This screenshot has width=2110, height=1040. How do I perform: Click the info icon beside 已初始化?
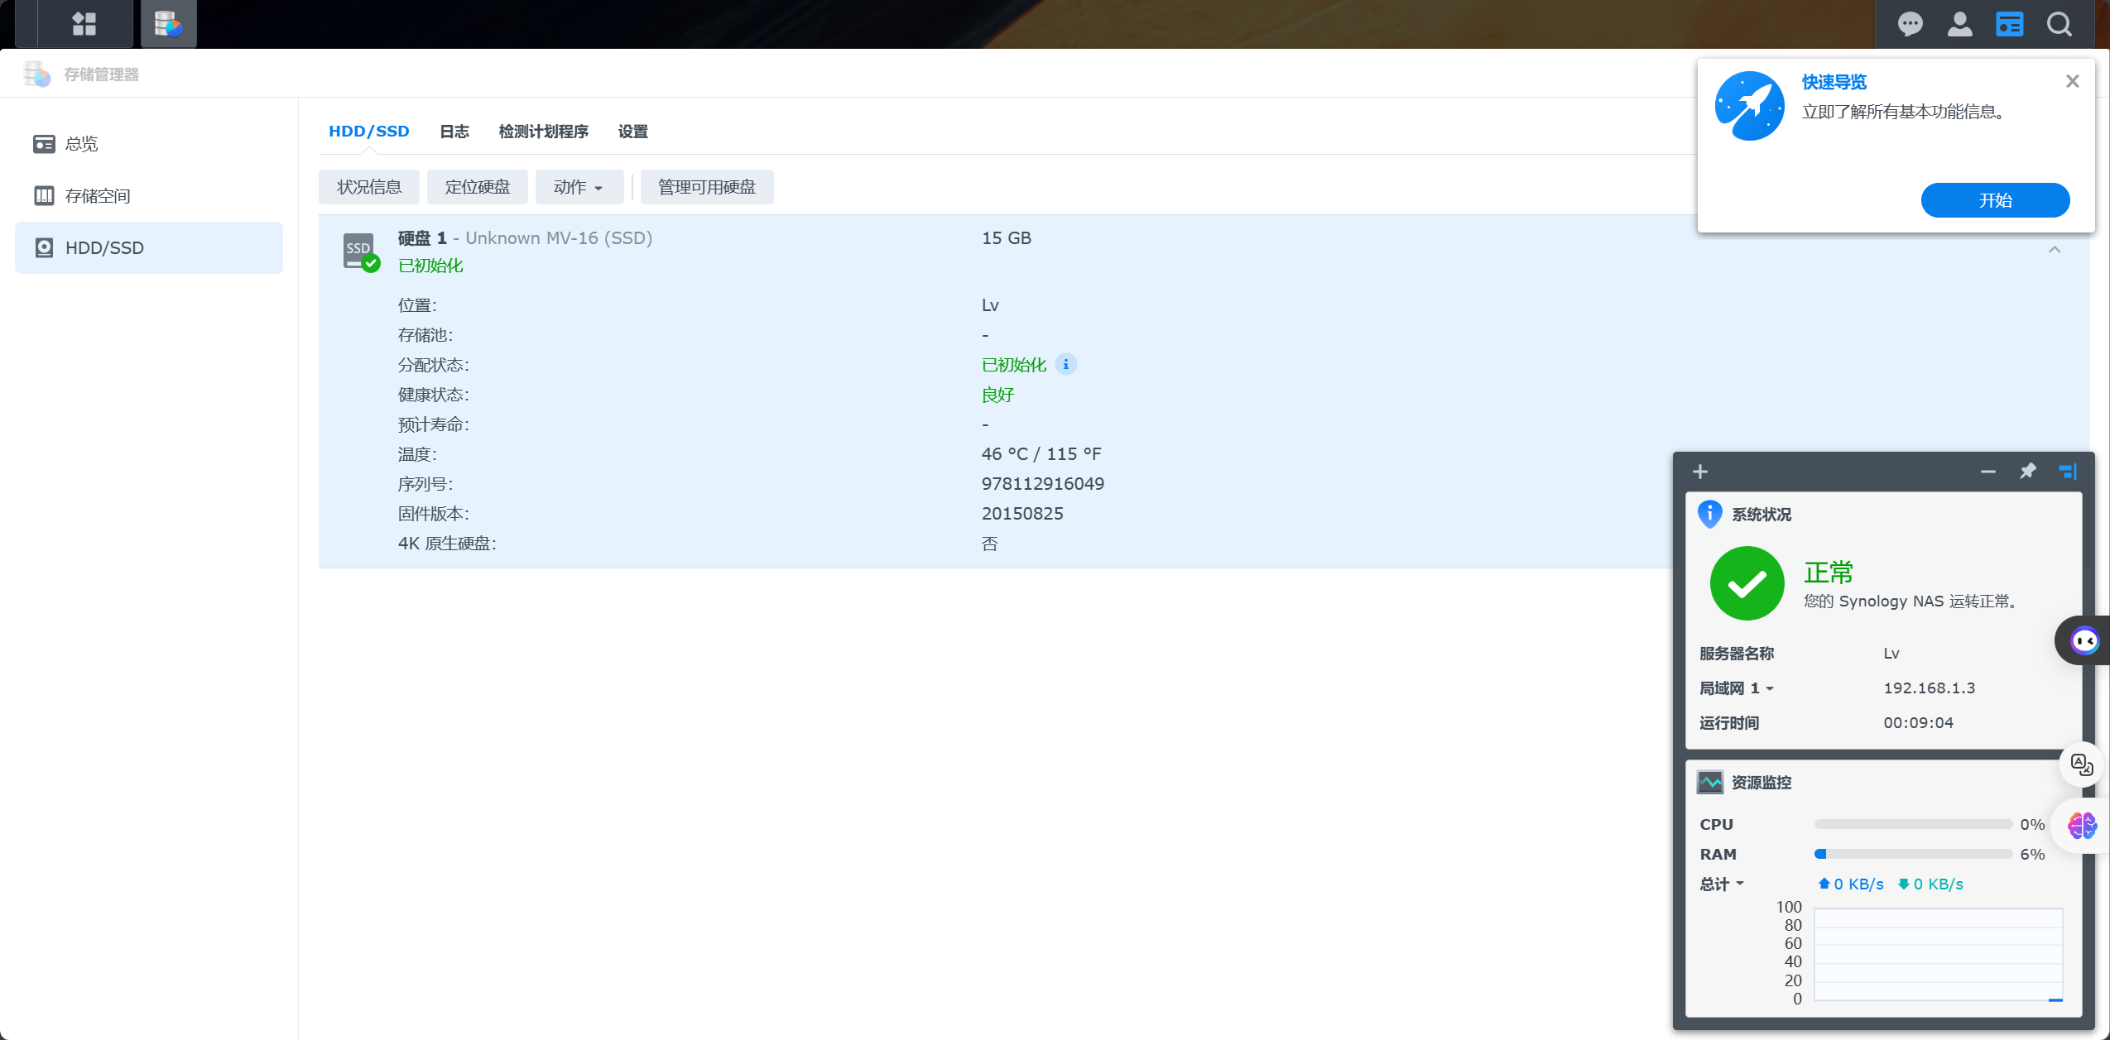pos(1065,364)
